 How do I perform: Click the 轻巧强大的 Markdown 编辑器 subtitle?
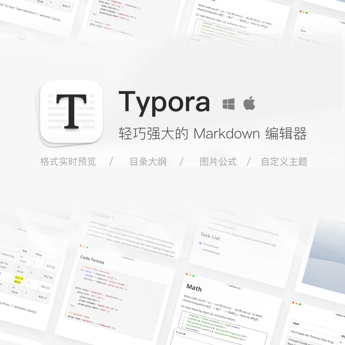point(212,134)
